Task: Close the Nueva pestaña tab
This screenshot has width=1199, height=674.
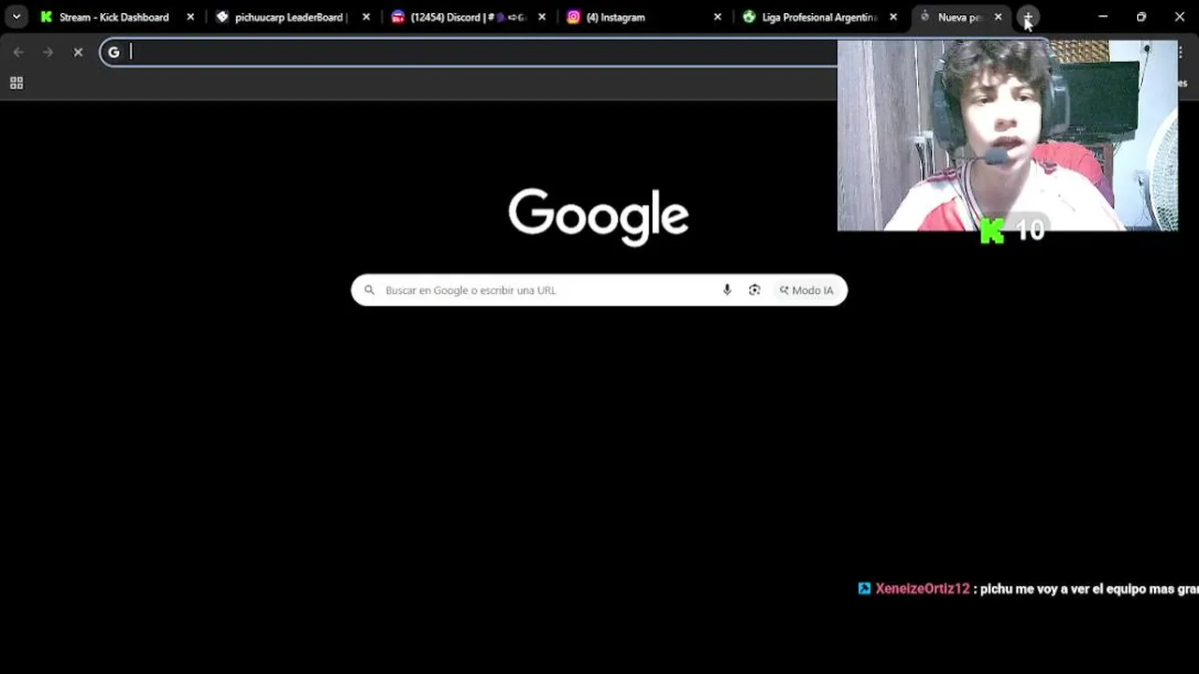Action: pos(998,17)
